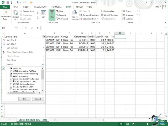Open the FILE tab

click(5, 7)
